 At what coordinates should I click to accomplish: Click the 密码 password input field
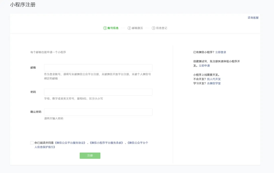coord(98,92)
